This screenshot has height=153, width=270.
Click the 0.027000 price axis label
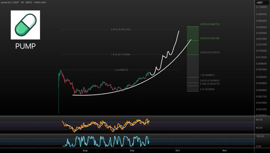(x=261, y=39)
